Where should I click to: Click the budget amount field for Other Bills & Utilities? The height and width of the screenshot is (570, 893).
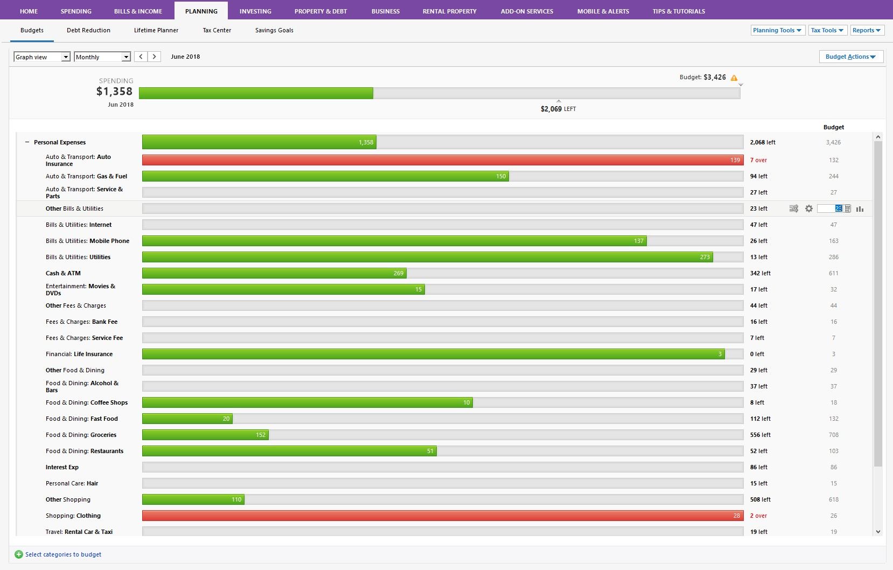[829, 208]
